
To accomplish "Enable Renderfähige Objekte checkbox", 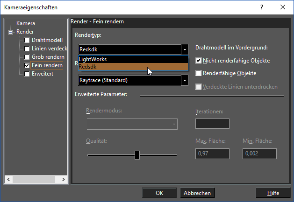I will [198, 73].
